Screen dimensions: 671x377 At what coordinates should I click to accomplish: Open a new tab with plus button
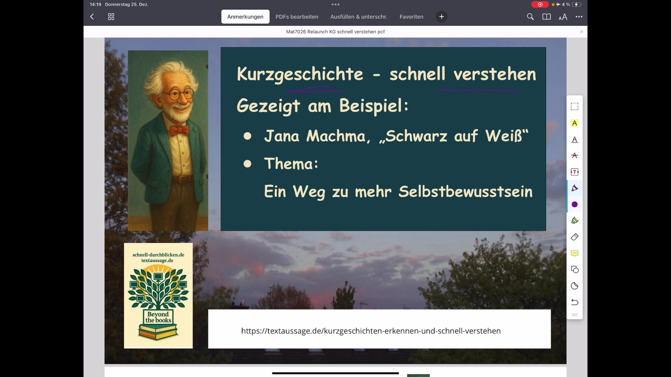pyautogui.click(x=441, y=16)
